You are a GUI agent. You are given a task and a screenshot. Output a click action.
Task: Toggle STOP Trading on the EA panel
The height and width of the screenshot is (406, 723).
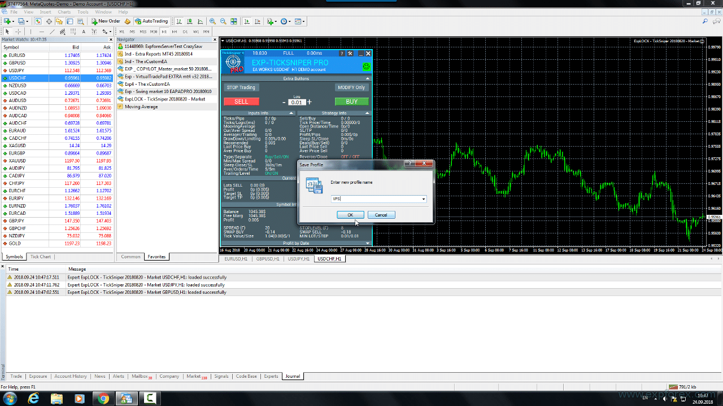pos(241,87)
